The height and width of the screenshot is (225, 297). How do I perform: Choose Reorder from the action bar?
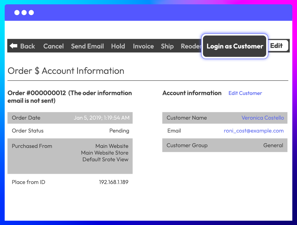pos(191,46)
